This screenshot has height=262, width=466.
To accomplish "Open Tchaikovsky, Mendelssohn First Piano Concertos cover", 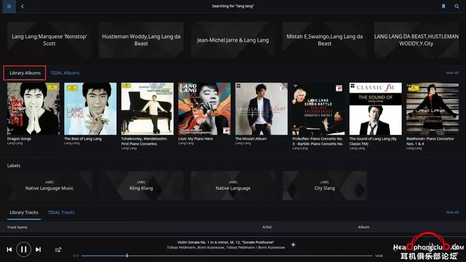I will pyautogui.click(x=147, y=108).
